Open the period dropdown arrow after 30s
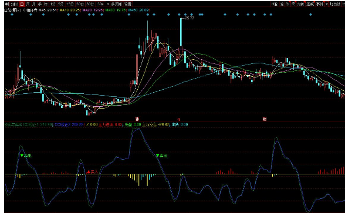The width and height of the screenshot is (345, 213). 107,4
